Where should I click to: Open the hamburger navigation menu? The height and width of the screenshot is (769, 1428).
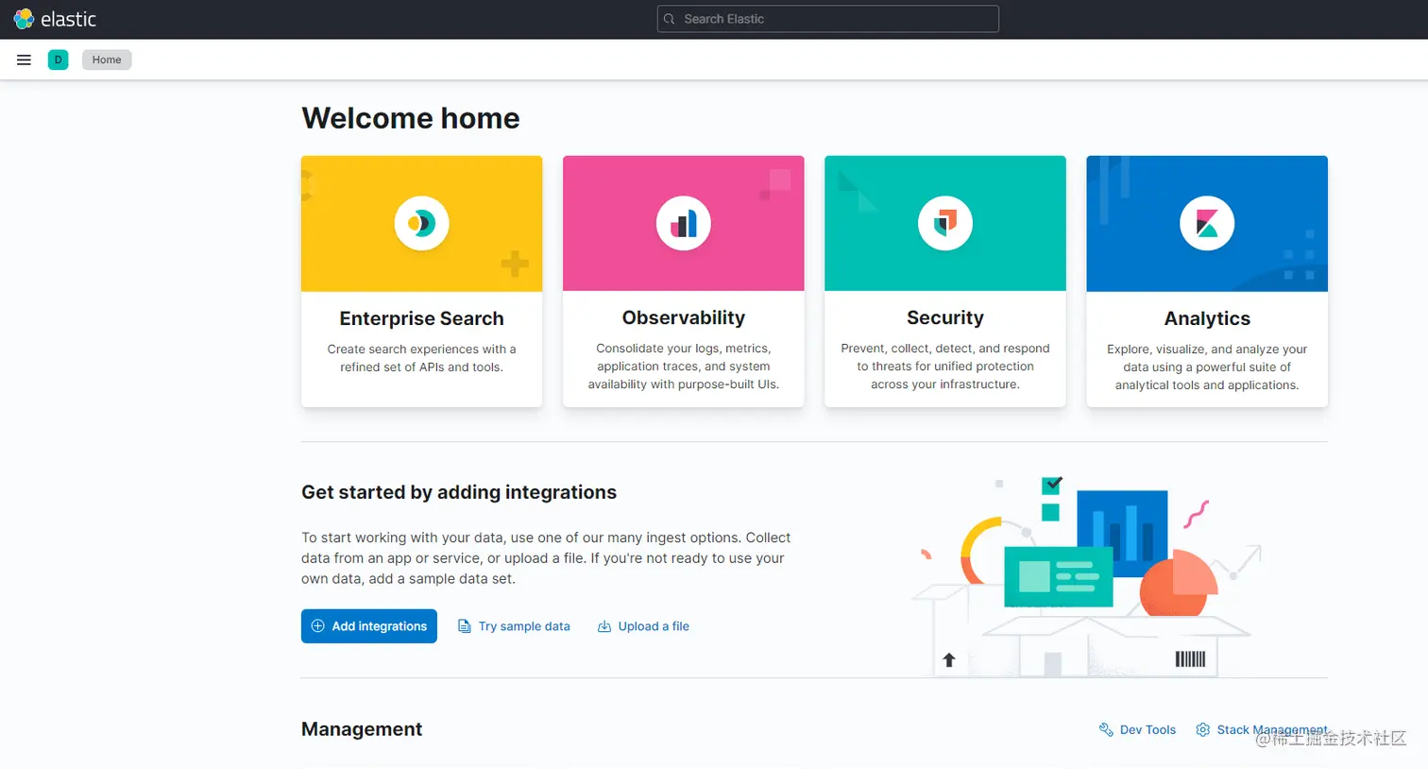[25, 60]
